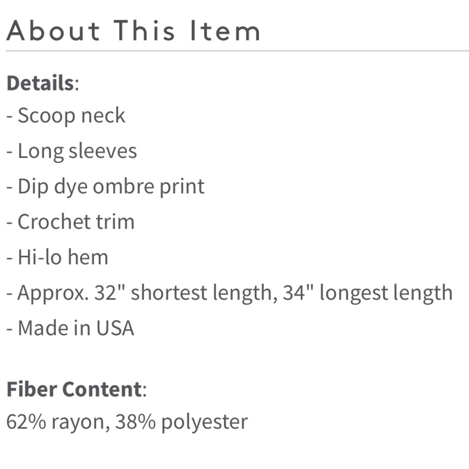Click the "Approx." word
469x469 pixels.
(x=53, y=293)
